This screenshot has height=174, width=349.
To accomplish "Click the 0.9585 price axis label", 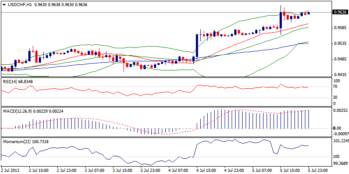I will (x=339, y=28).
